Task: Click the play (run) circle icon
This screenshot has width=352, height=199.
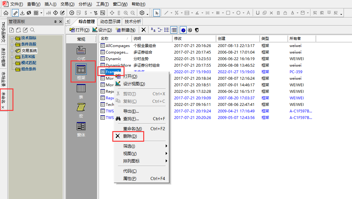Action: click(72, 13)
